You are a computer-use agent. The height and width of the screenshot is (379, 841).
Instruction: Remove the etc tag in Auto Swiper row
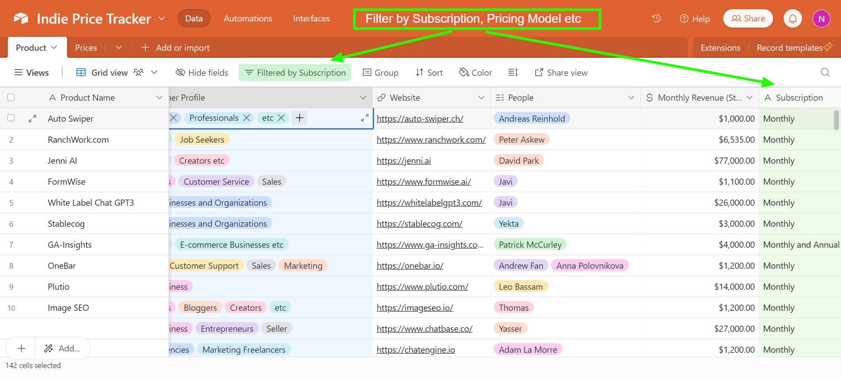(281, 118)
